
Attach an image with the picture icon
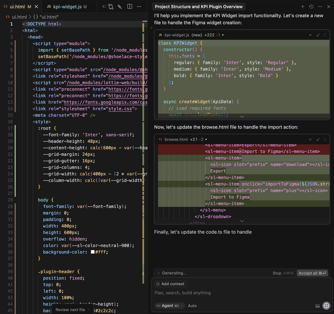pyautogui.click(x=317, y=306)
